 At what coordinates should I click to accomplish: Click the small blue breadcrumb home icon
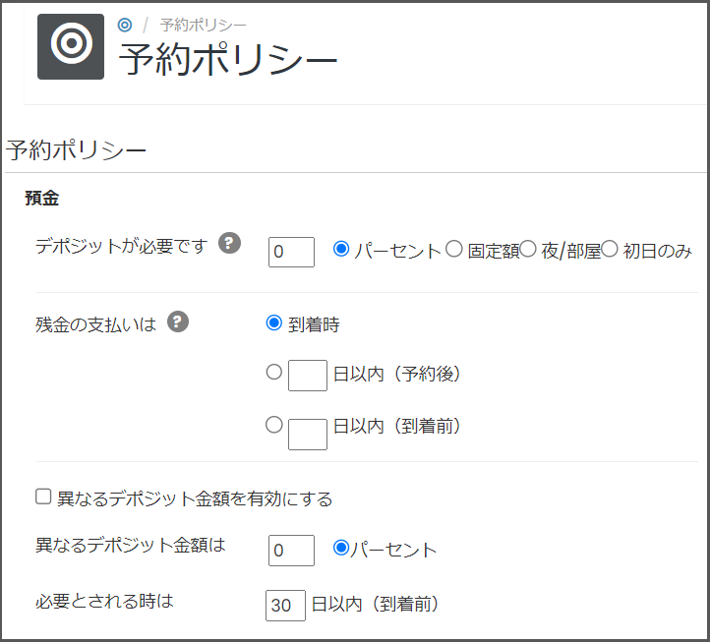point(125,25)
